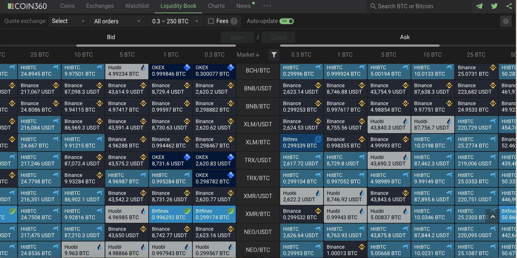Screen dimensions: 517x258
Task: Click the NEO/BTC market pair
Action: (258, 250)
